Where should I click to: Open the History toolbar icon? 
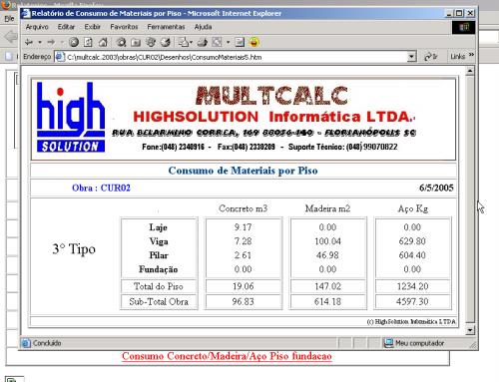click(x=166, y=42)
